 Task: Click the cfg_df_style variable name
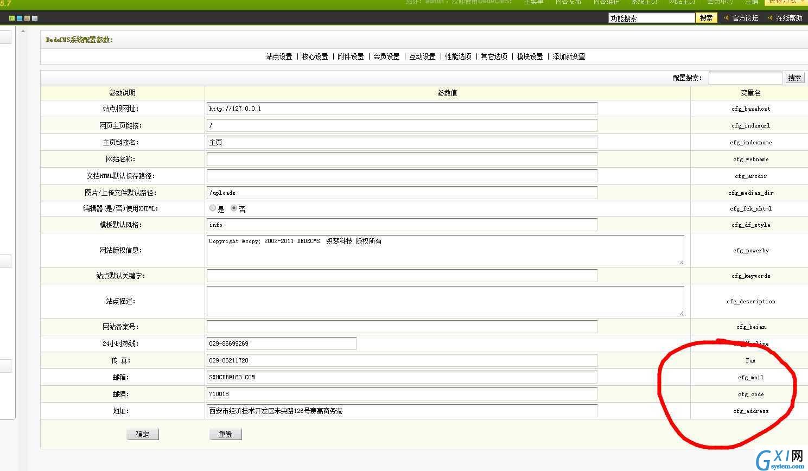pyautogui.click(x=750, y=225)
